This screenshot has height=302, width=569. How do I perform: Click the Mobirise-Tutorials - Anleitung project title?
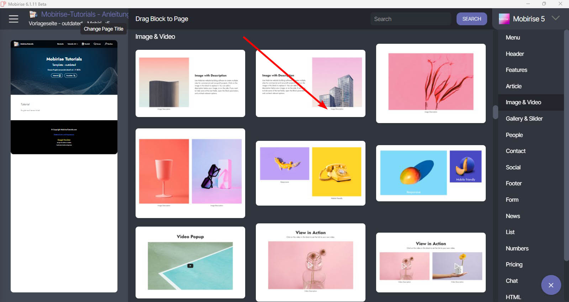(85, 14)
